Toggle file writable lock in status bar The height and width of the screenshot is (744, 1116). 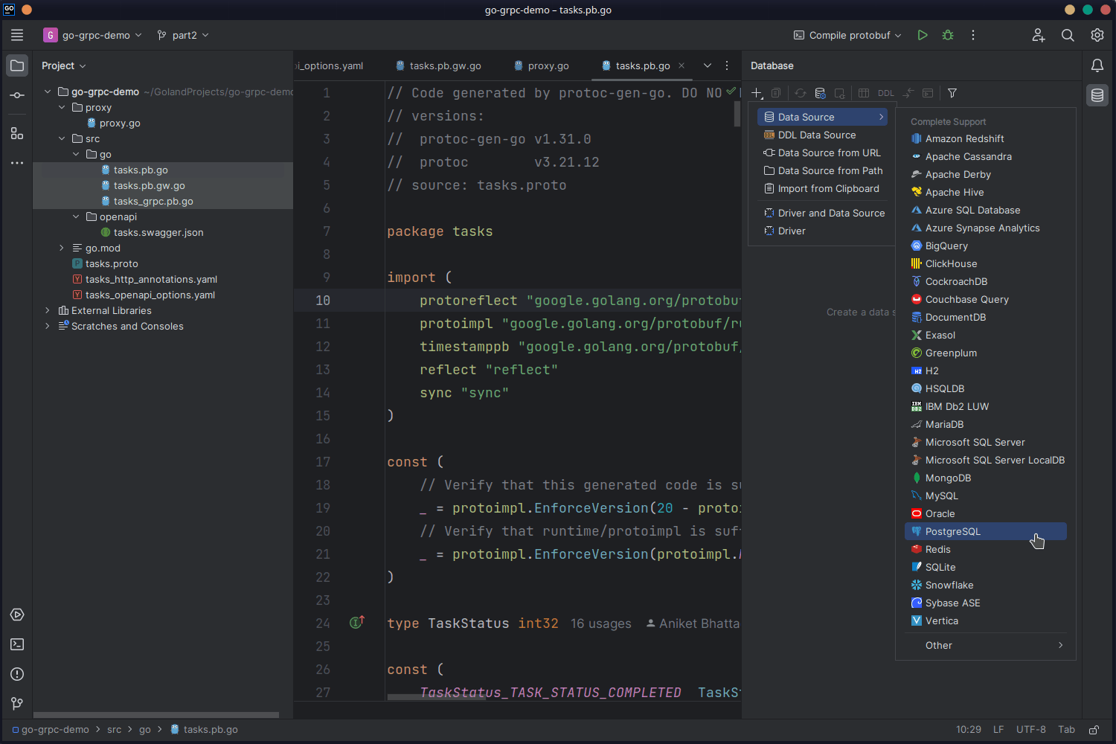tap(1094, 730)
